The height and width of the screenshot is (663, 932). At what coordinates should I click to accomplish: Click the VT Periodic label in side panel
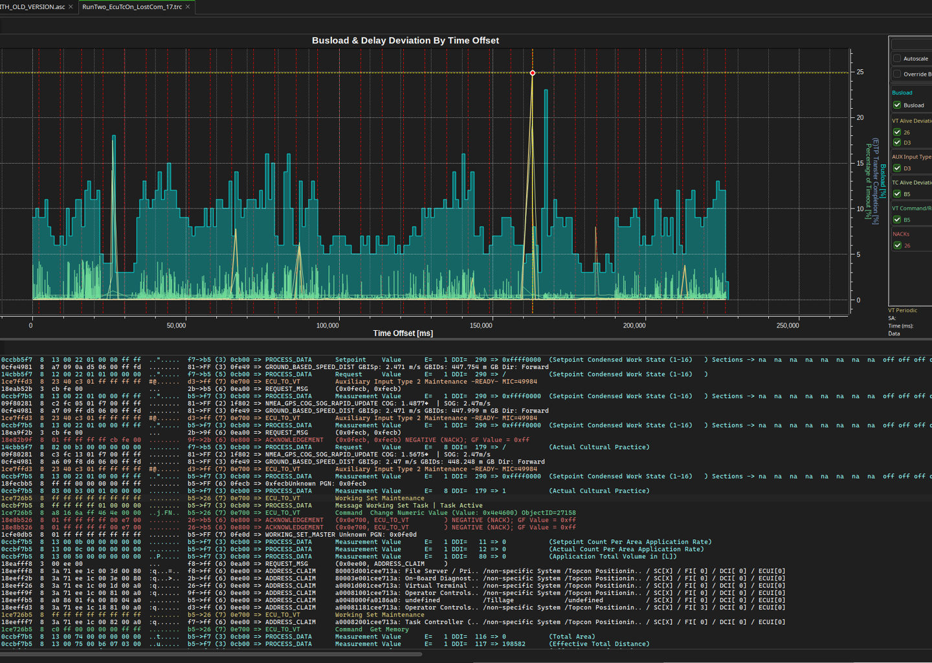tap(902, 311)
